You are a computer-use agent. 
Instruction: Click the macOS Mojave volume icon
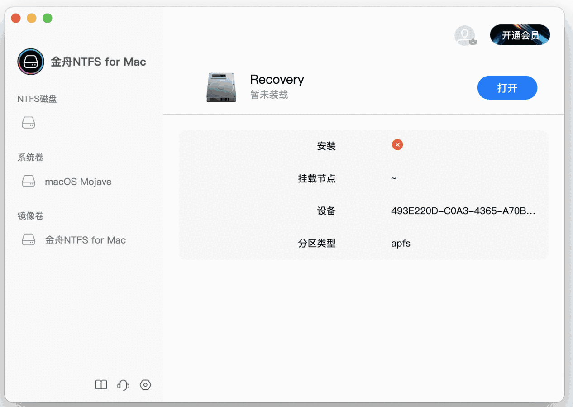(29, 181)
